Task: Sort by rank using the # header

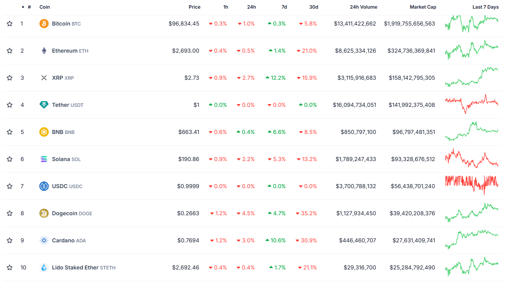Action: pos(29,7)
